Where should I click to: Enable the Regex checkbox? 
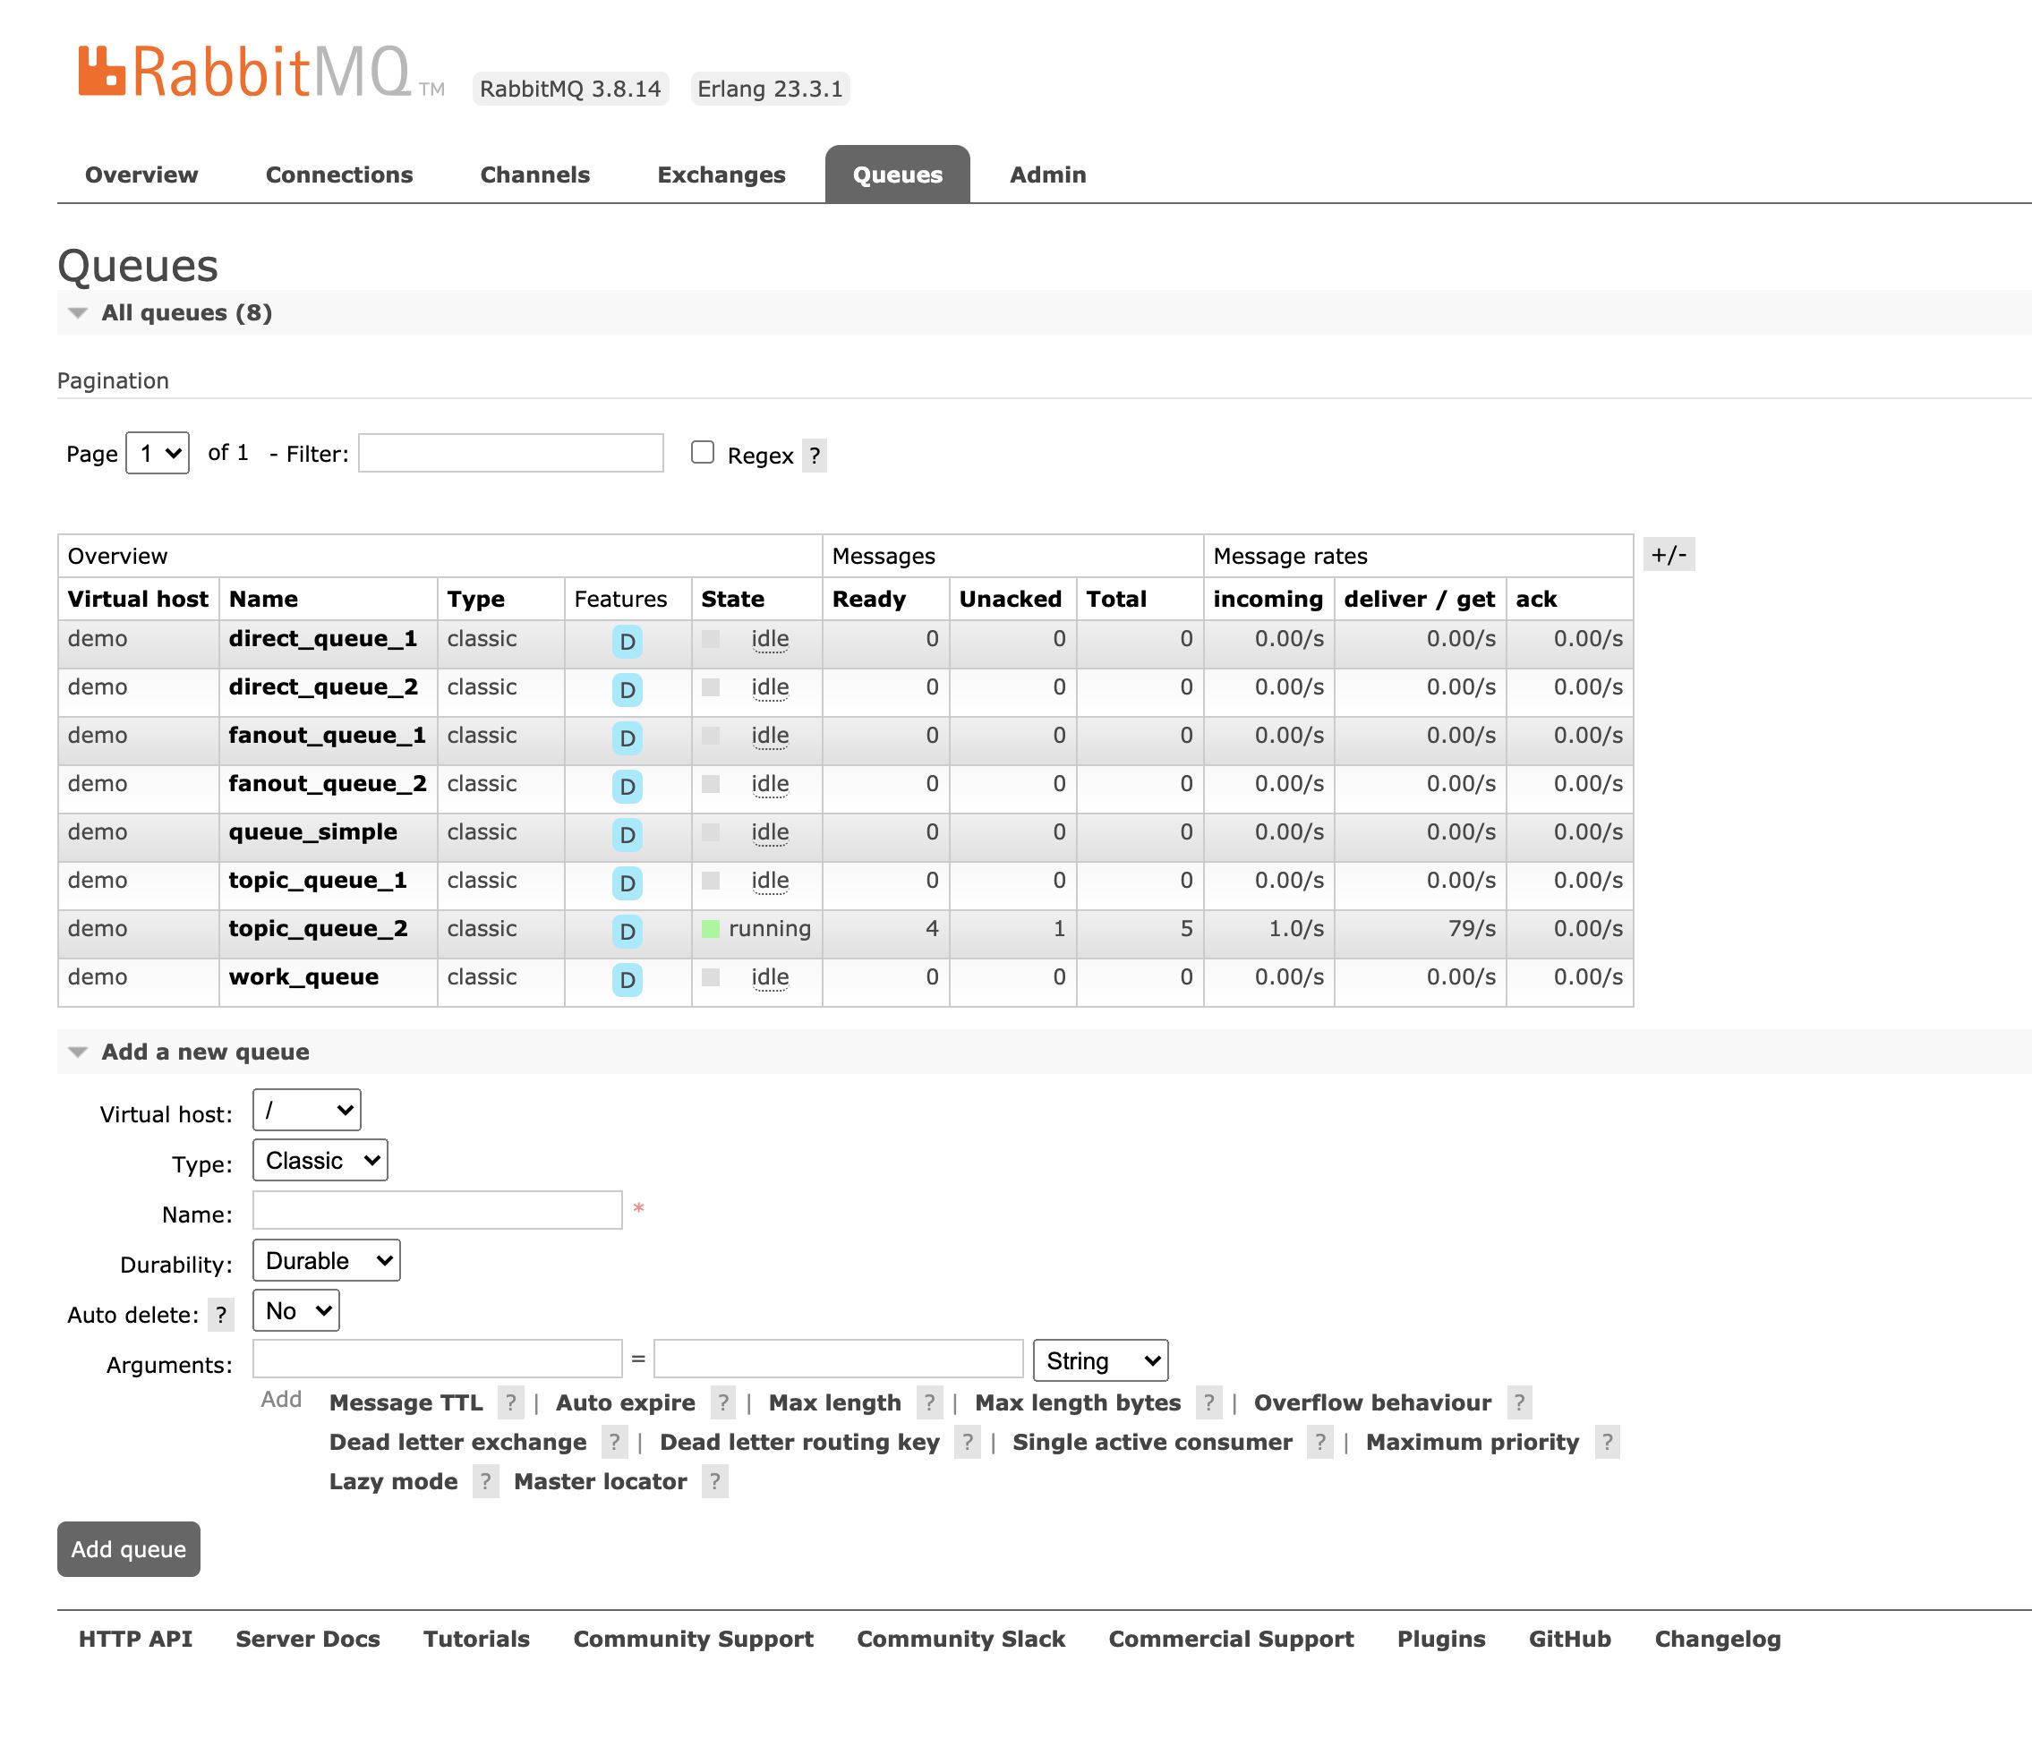click(x=702, y=452)
